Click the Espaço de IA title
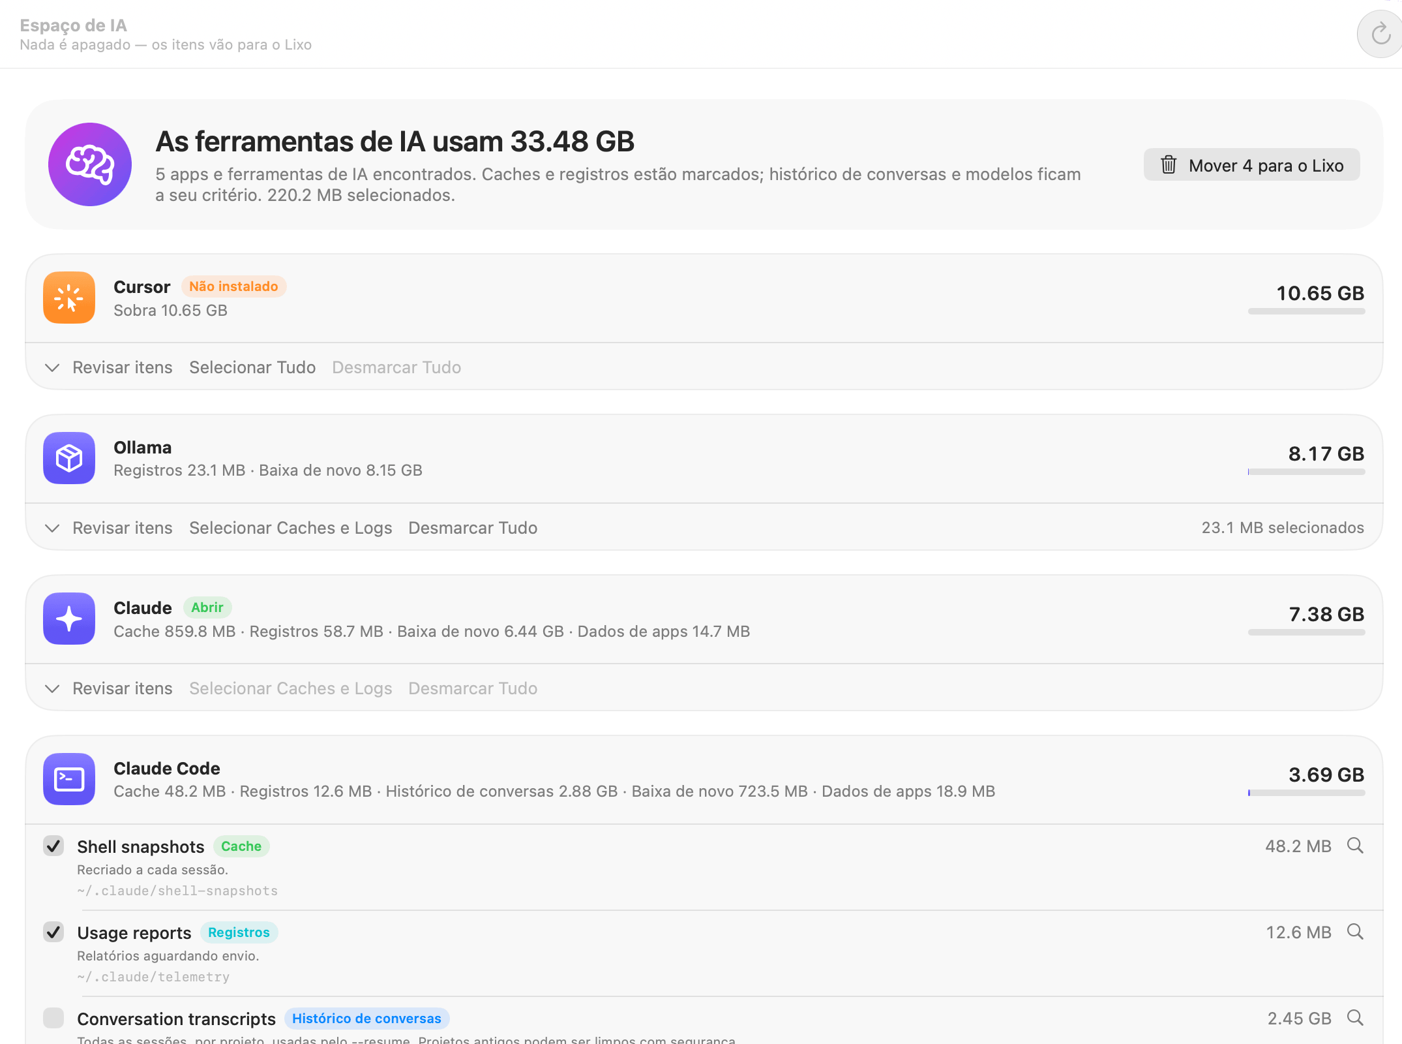This screenshot has width=1402, height=1044. pos(74,25)
